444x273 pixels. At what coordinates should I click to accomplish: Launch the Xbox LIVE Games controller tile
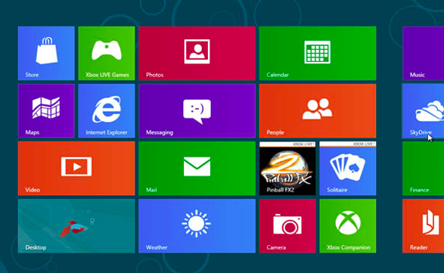107,53
